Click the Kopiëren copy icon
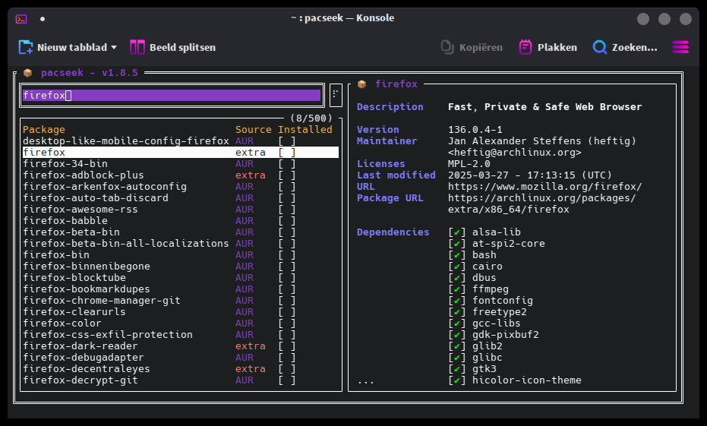 447,47
